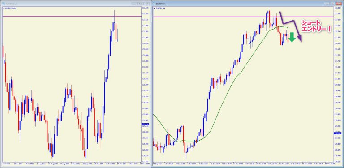The image size is (344, 168).
Task: Select the magenta horizontal line on H4 chart
Action: click(x=243, y=17)
